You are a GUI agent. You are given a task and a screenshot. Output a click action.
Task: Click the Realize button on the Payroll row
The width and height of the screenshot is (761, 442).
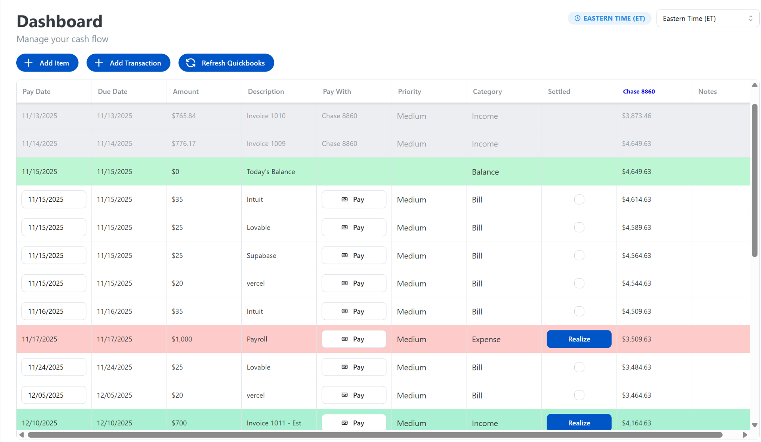pos(579,339)
